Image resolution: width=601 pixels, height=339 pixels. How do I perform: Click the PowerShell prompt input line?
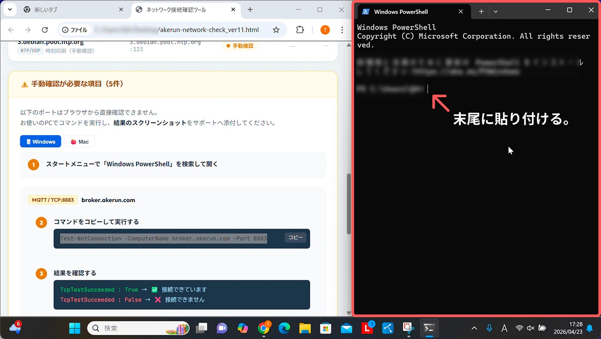pyautogui.click(x=393, y=89)
